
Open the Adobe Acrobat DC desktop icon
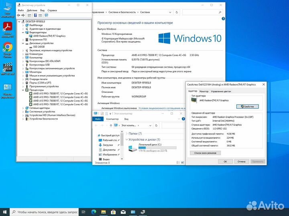[x=8, y=29]
